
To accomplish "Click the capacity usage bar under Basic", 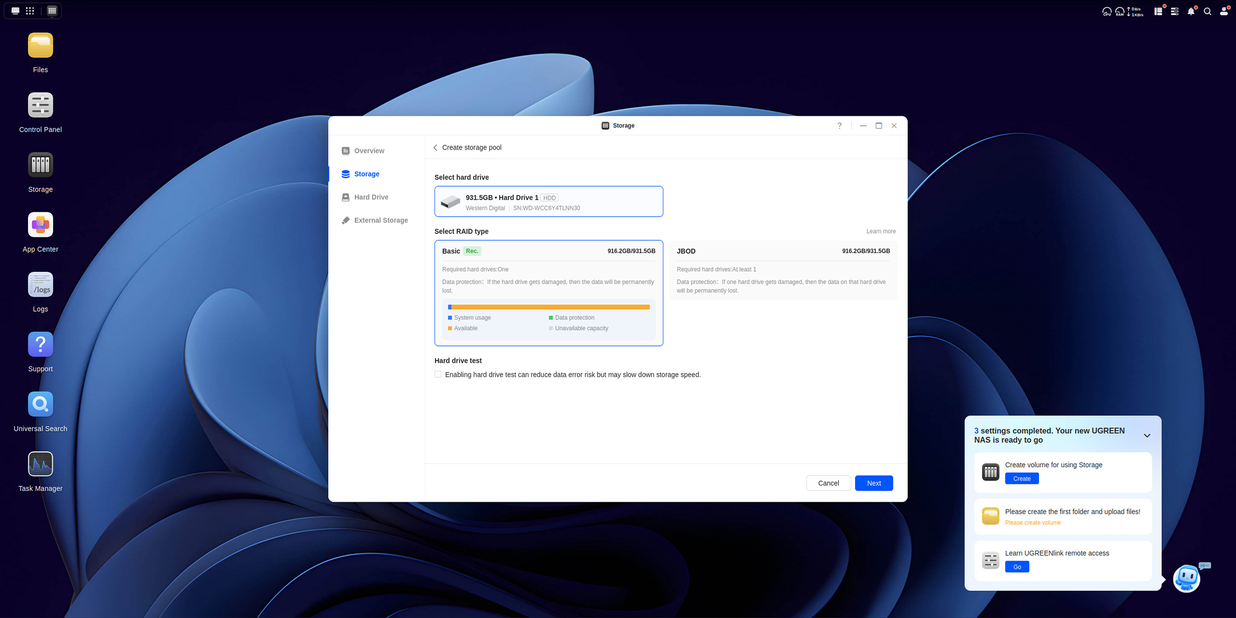I will click(549, 307).
